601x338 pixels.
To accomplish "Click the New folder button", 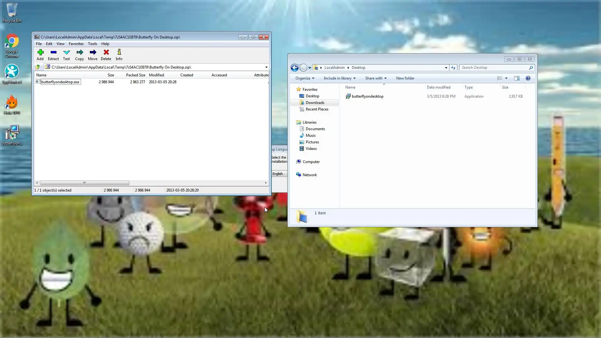I will click(x=405, y=78).
